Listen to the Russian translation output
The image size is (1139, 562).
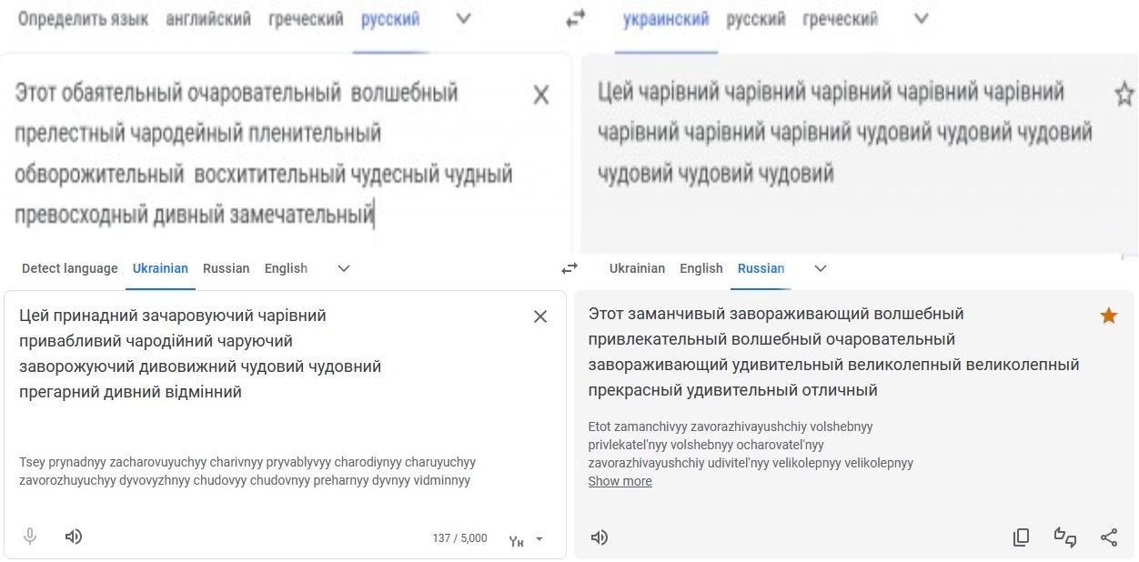pyautogui.click(x=599, y=537)
